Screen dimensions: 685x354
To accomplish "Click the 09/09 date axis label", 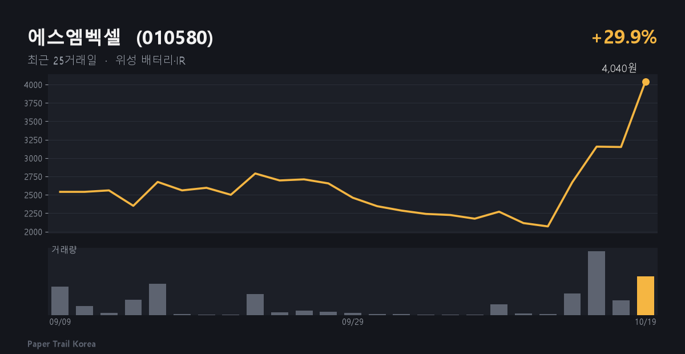I will [x=60, y=322].
